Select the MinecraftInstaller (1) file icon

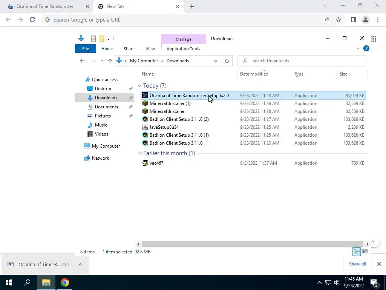[145, 103]
